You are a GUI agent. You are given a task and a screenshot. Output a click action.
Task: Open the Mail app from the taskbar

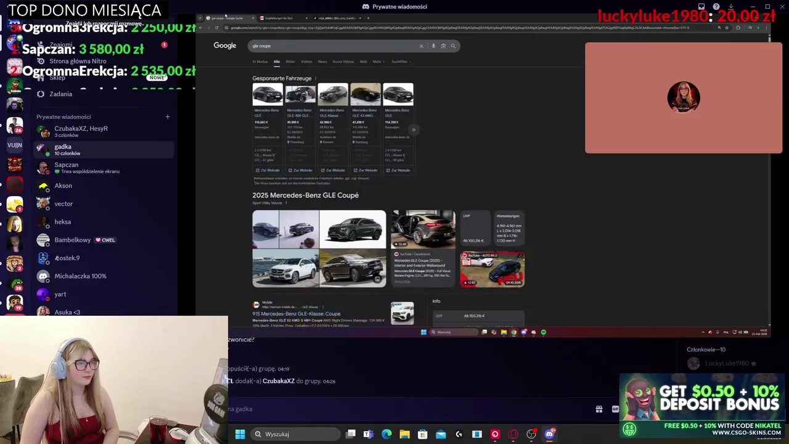(x=441, y=434)
